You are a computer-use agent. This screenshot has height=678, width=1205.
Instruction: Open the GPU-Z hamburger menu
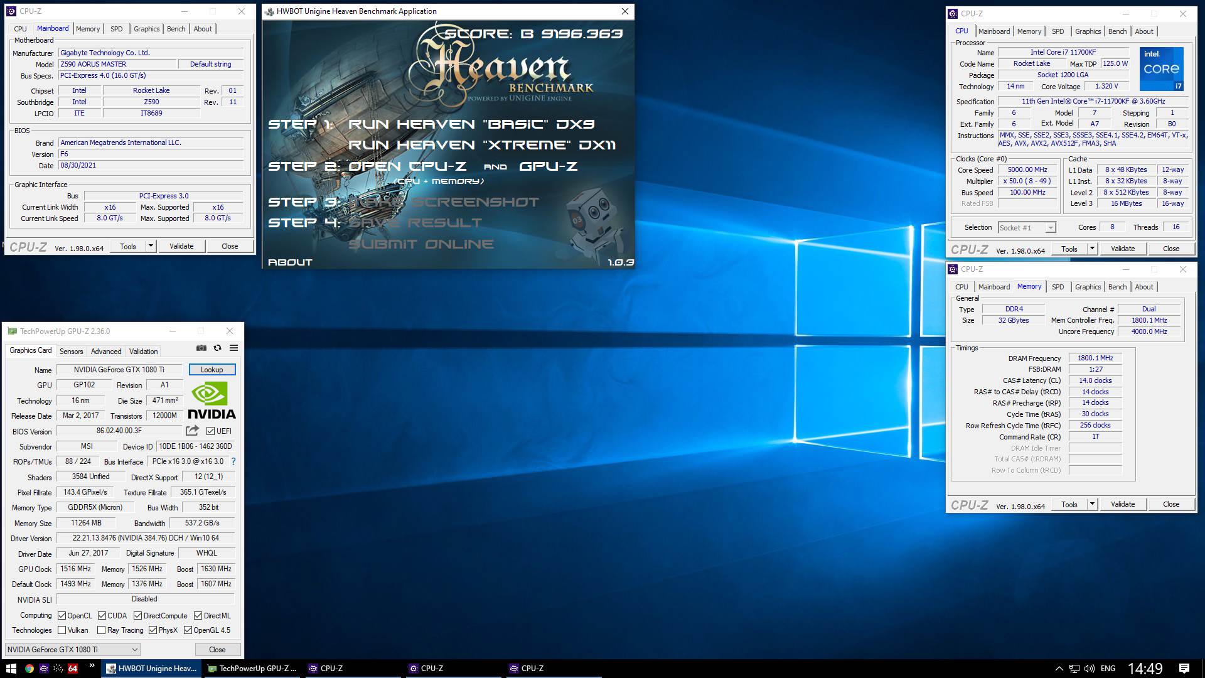[x=233, y=348]
